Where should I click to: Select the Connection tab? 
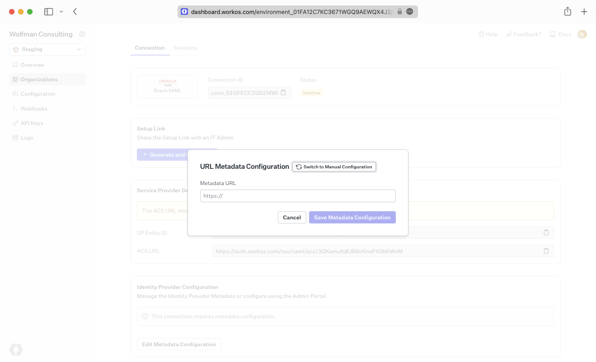(149, 47)
